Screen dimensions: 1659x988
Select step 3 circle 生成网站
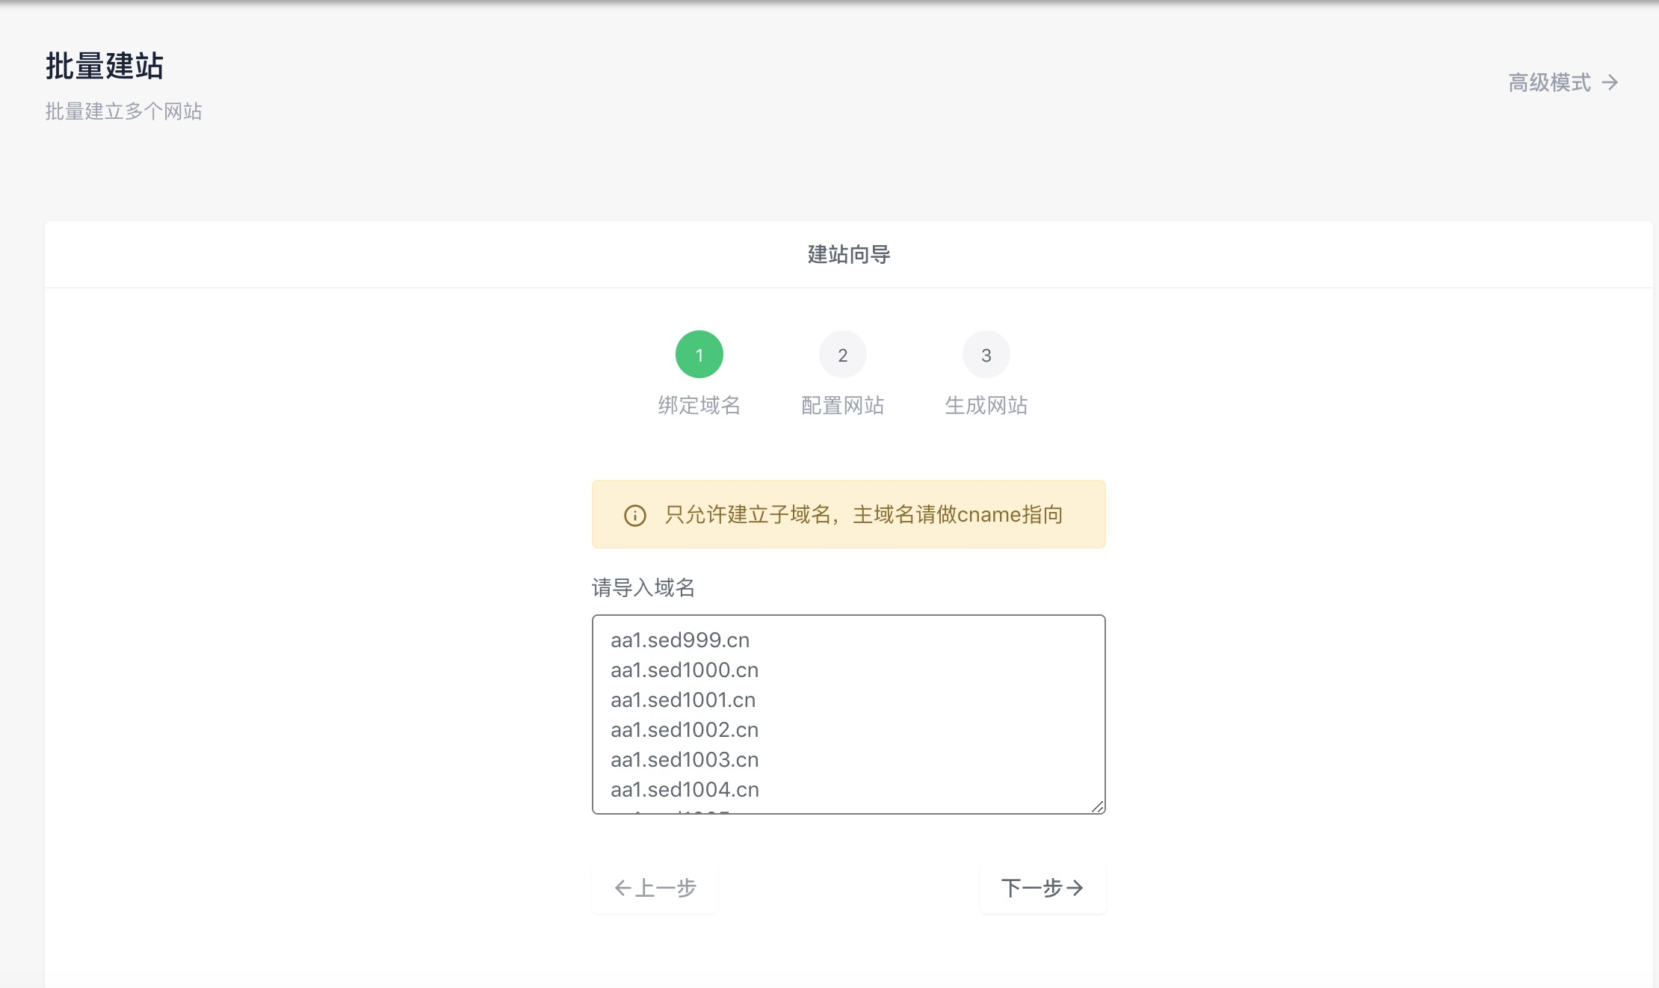(x=986, y=354)
